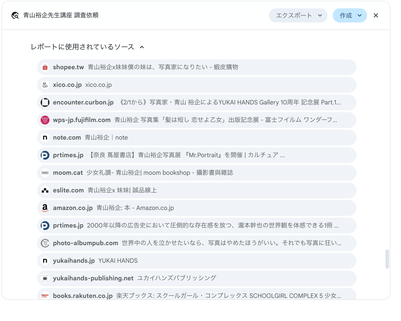Click the eslite.com checkered favicon
Screen dimensions: 401x321
pos(45,190)
